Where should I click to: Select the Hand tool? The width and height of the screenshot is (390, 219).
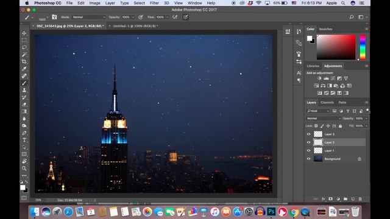pos(24,161)
